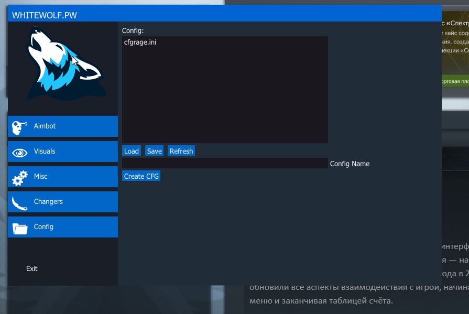
Task: Select the Config tab label
Action: tap(43, 227)
